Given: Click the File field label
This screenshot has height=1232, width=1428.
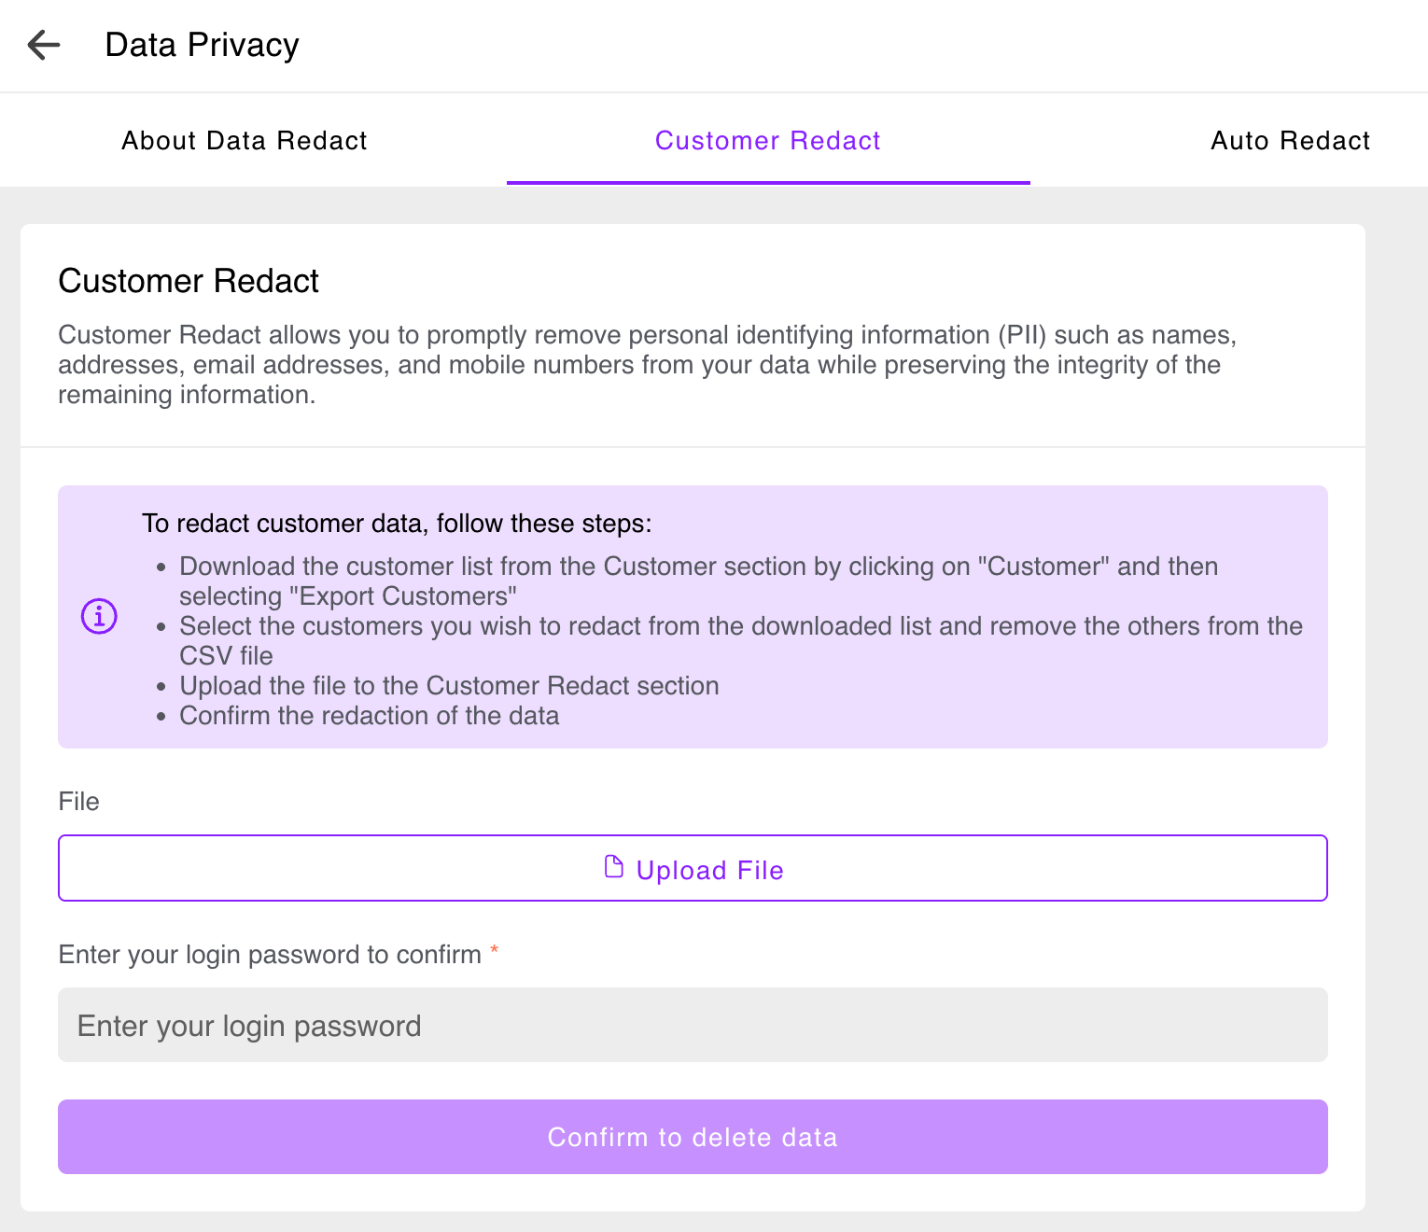Looking at the screenshot, I should tap(78, 802).
